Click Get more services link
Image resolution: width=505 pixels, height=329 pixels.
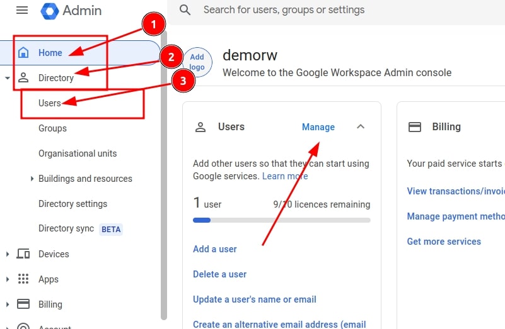click(x=444, y=242)
